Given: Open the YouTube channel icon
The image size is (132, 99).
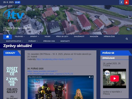Looking at the screenshot, I should [x=127, y=2].
